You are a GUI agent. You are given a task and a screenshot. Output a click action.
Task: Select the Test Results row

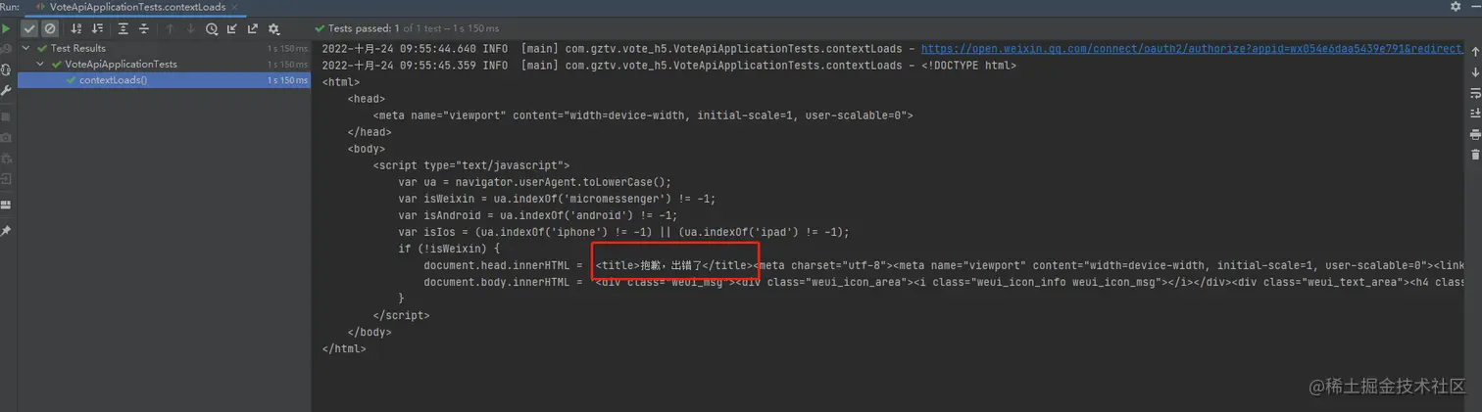pos(165,48)
